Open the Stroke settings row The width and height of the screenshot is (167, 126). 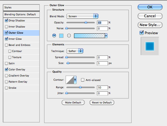point(22,88)
